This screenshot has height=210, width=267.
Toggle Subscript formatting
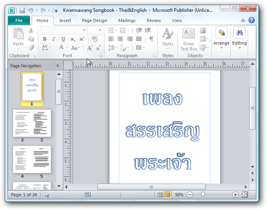pyautogui.click(x=73, y=39)
